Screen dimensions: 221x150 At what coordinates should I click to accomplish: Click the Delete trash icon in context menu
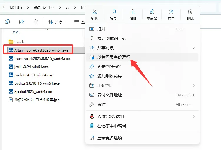(190, 12)
